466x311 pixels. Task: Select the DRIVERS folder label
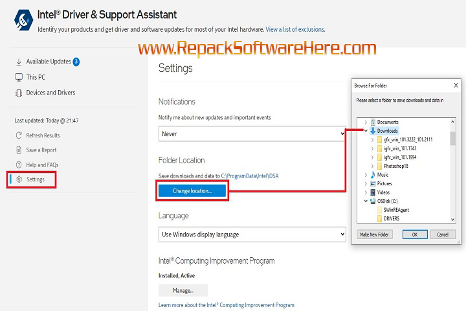[392, 219]
